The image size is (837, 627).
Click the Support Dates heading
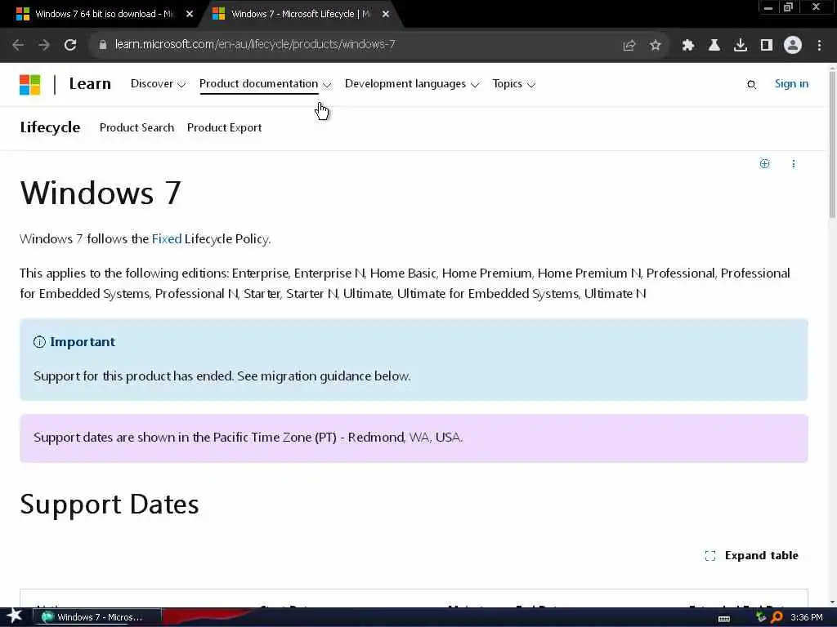click(x=110, y=504)
